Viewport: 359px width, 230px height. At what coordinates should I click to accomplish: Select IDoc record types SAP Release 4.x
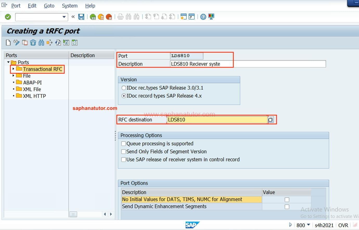tap(124, 96)
